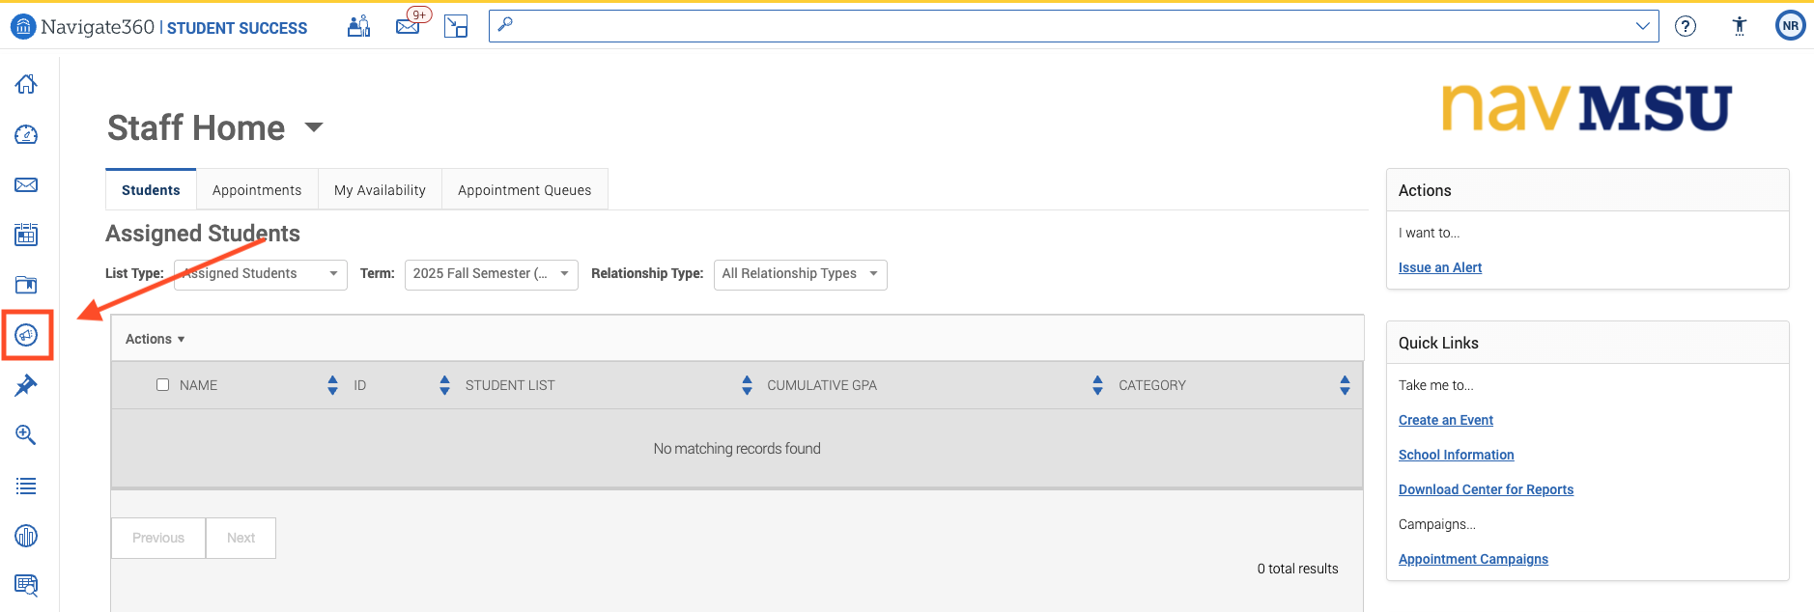The image size is (1814, 612).
Task: Open the dashboard gauge sidebar icon
Action: click(26, 134)
